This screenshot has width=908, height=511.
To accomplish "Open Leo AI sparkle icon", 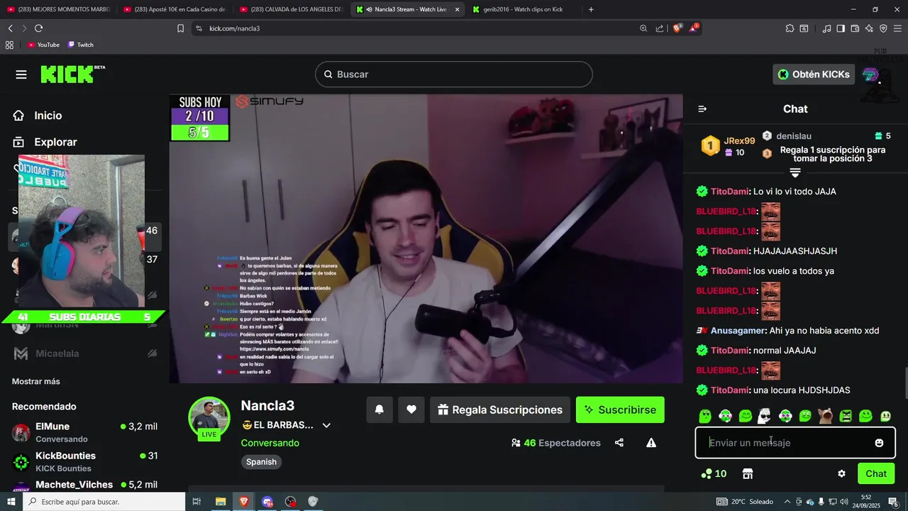I will click(869, 28).
